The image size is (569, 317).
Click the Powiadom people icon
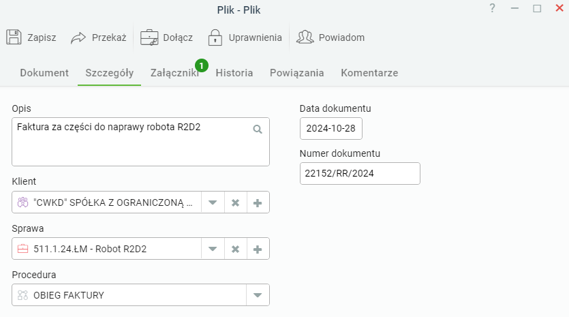[x=305, y=37]
